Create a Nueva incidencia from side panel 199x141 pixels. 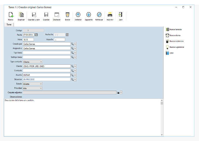pyautogui.click(x=175, y=41)
